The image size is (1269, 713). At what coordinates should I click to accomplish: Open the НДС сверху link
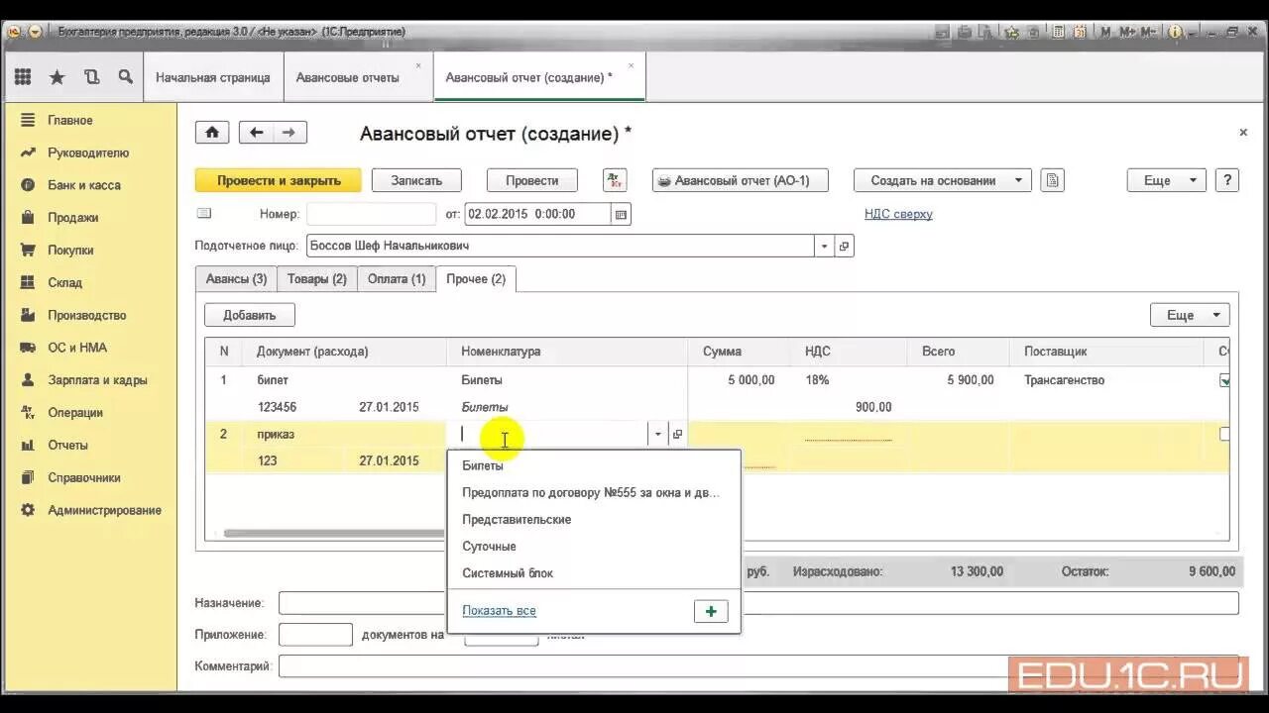coord(898,214)
